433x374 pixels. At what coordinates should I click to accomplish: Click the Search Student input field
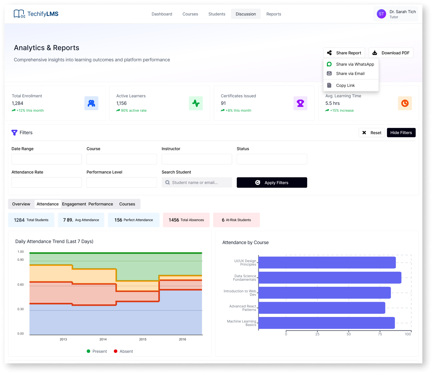(197, 182)
